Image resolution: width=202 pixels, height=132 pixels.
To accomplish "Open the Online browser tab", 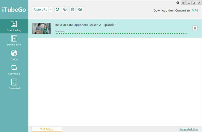I will [14, 55].
